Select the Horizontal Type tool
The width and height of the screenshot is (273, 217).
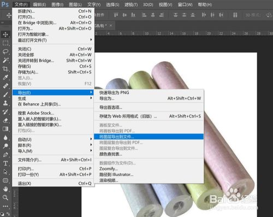pos(5,163)
